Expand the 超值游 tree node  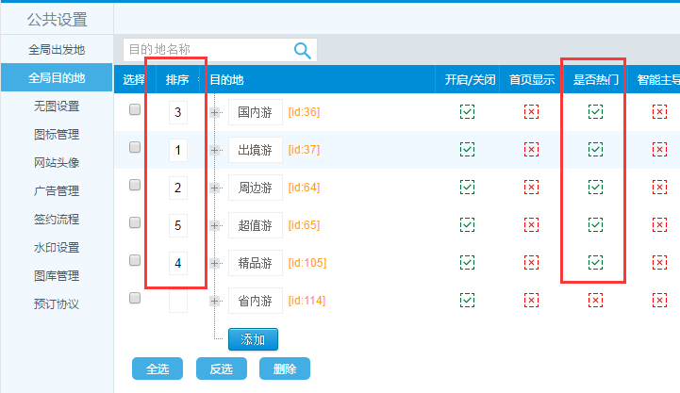click(x=216, y=225)
